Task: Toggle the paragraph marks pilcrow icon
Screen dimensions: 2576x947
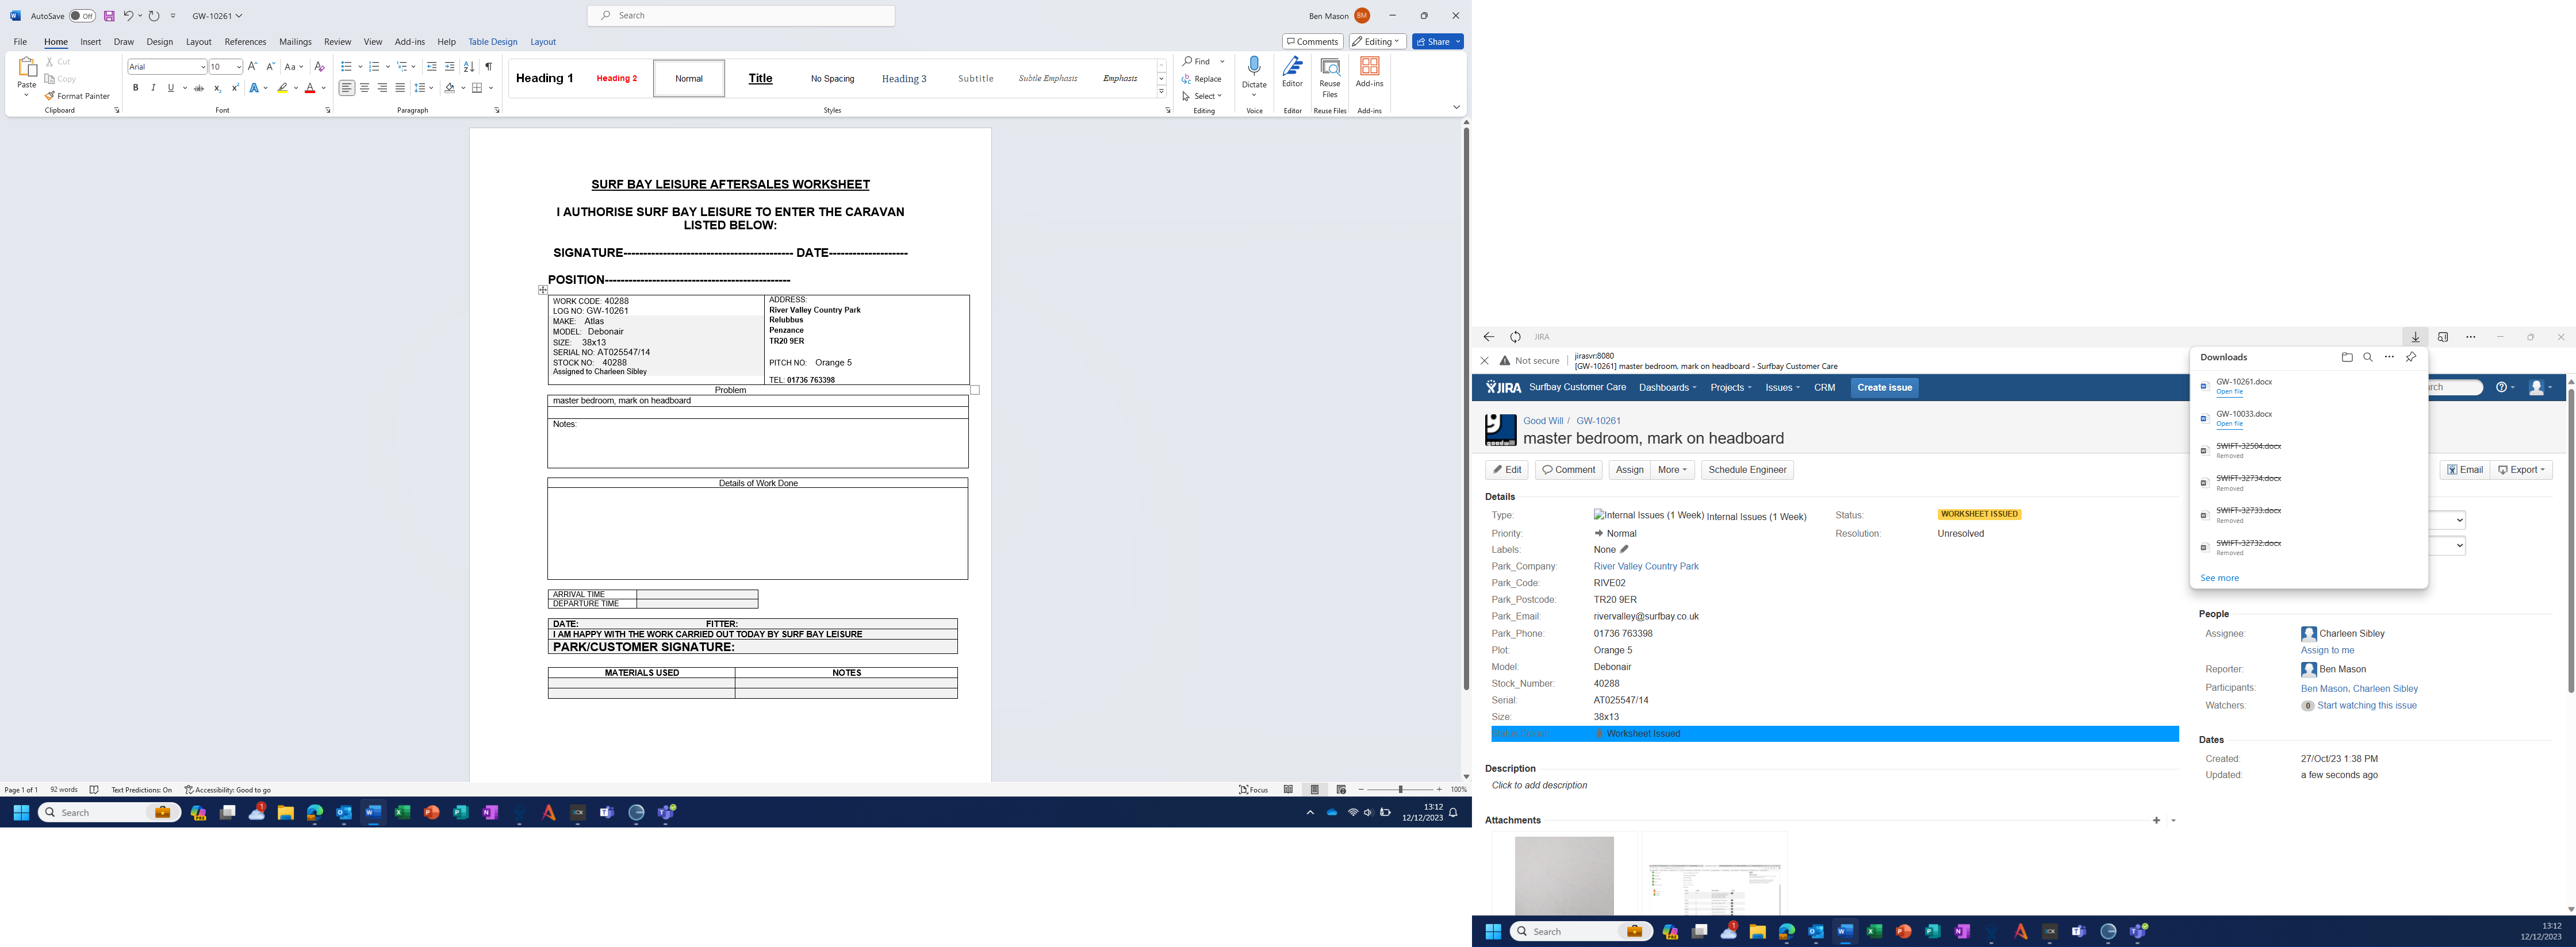Action: coord(488,67)
